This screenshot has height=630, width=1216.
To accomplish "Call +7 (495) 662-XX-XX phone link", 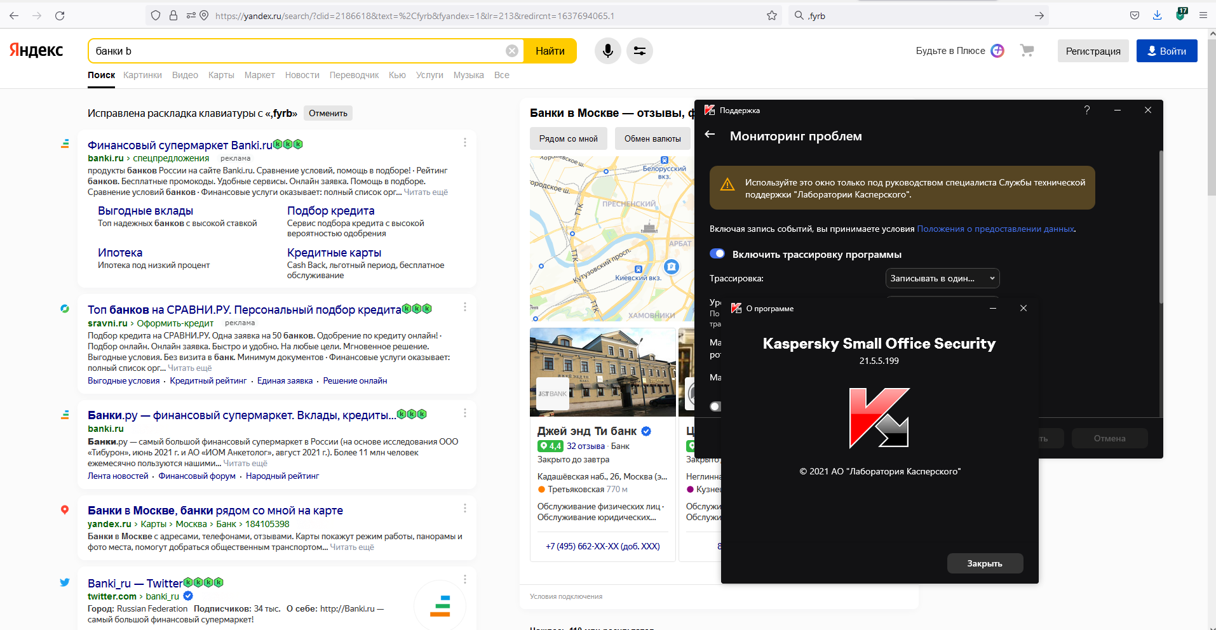I will point(602,546).
